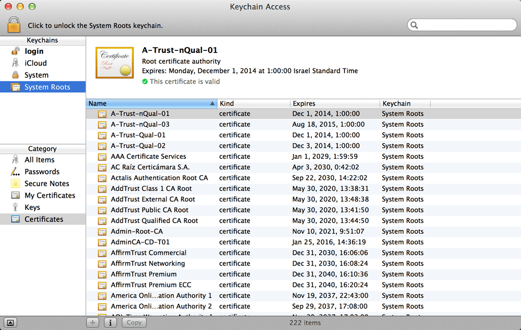The width and height of the screenshot is (521, 330).
Task: Show the All Items category
Action: pos(43,160)
